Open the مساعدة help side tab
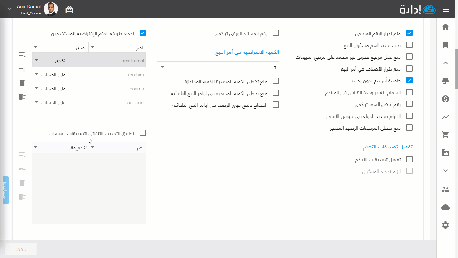Viewport: 458px width, 258px height. point(6,190)
